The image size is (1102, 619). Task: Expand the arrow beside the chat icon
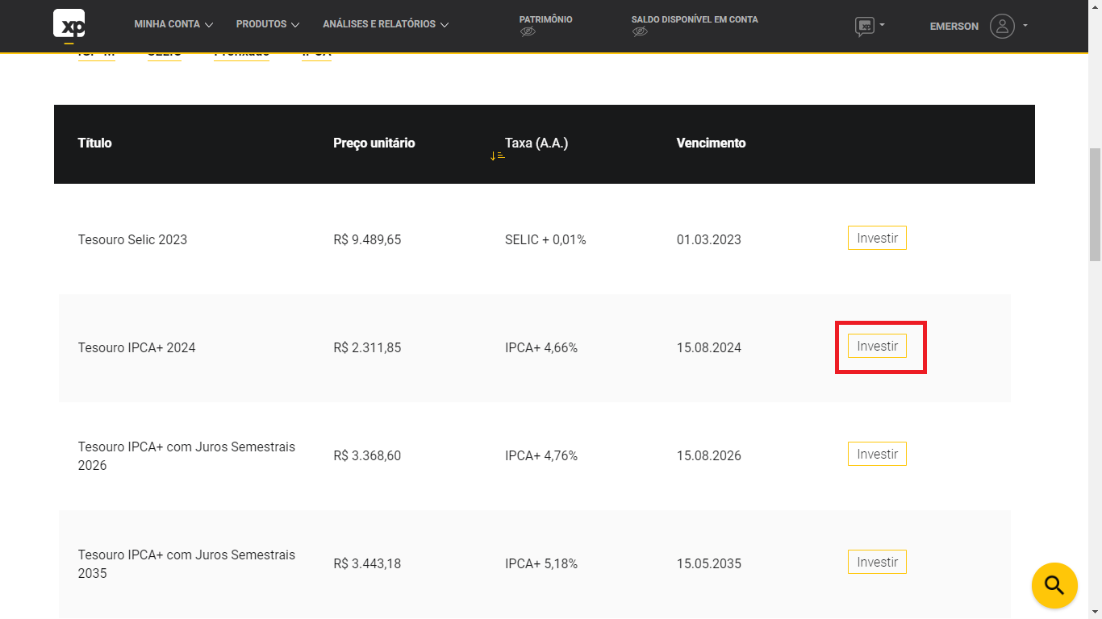882,24
